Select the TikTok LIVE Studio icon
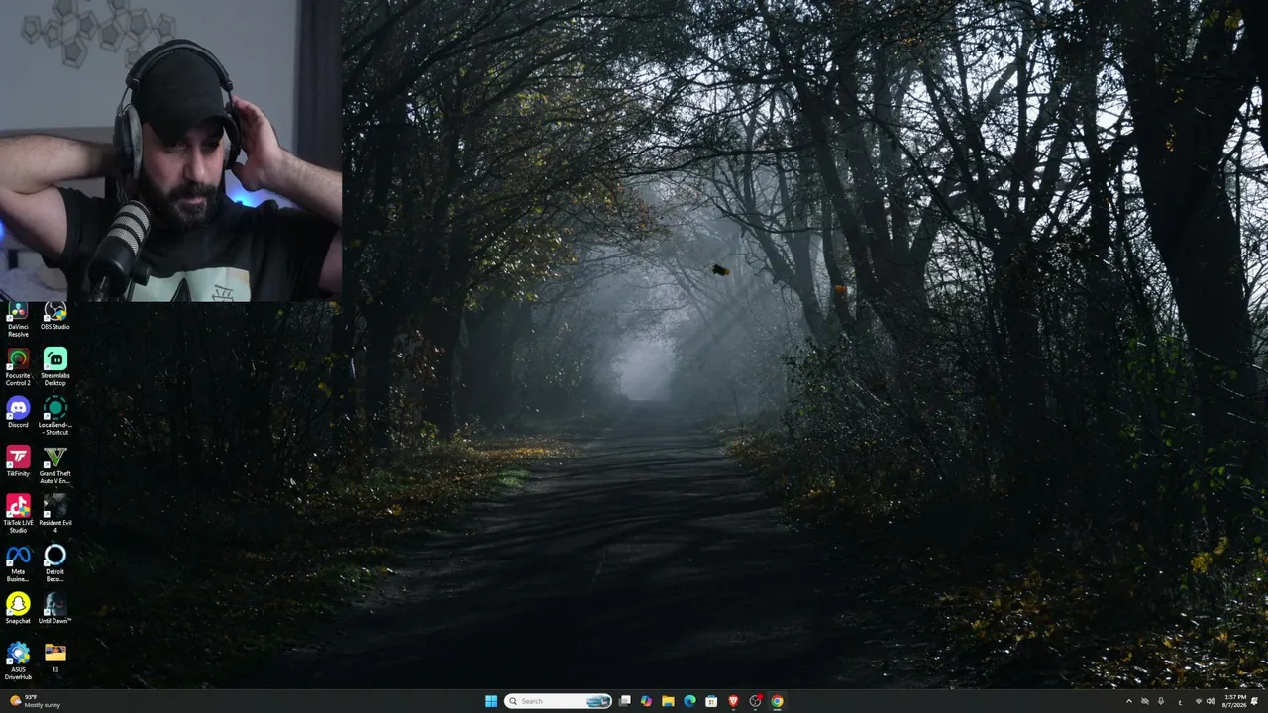The image size is (1268, 713). [18, 514]
